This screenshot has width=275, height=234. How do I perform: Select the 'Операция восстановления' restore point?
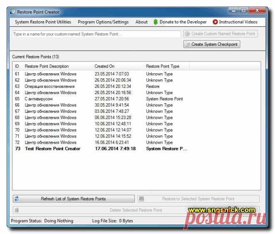click(101, 87)
